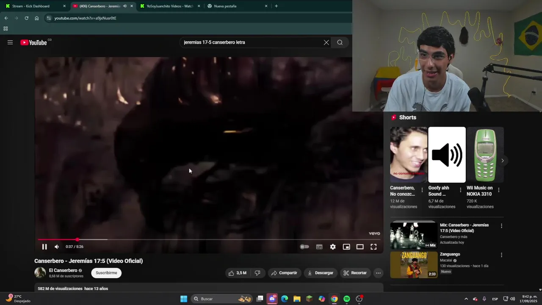This screenshot has height=305, width=542.
Task: Open File Explorer from taskbar
Action: point(297,299)
